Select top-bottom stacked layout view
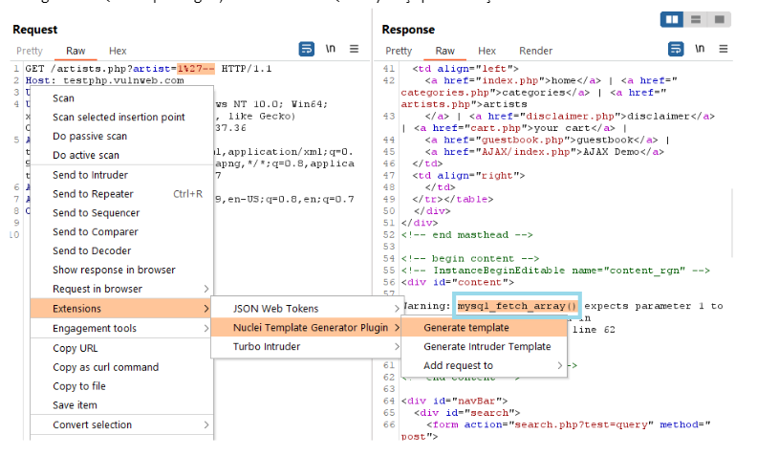Image resolution: width=757 pixels, height=456 pixels. click(696, 19)
